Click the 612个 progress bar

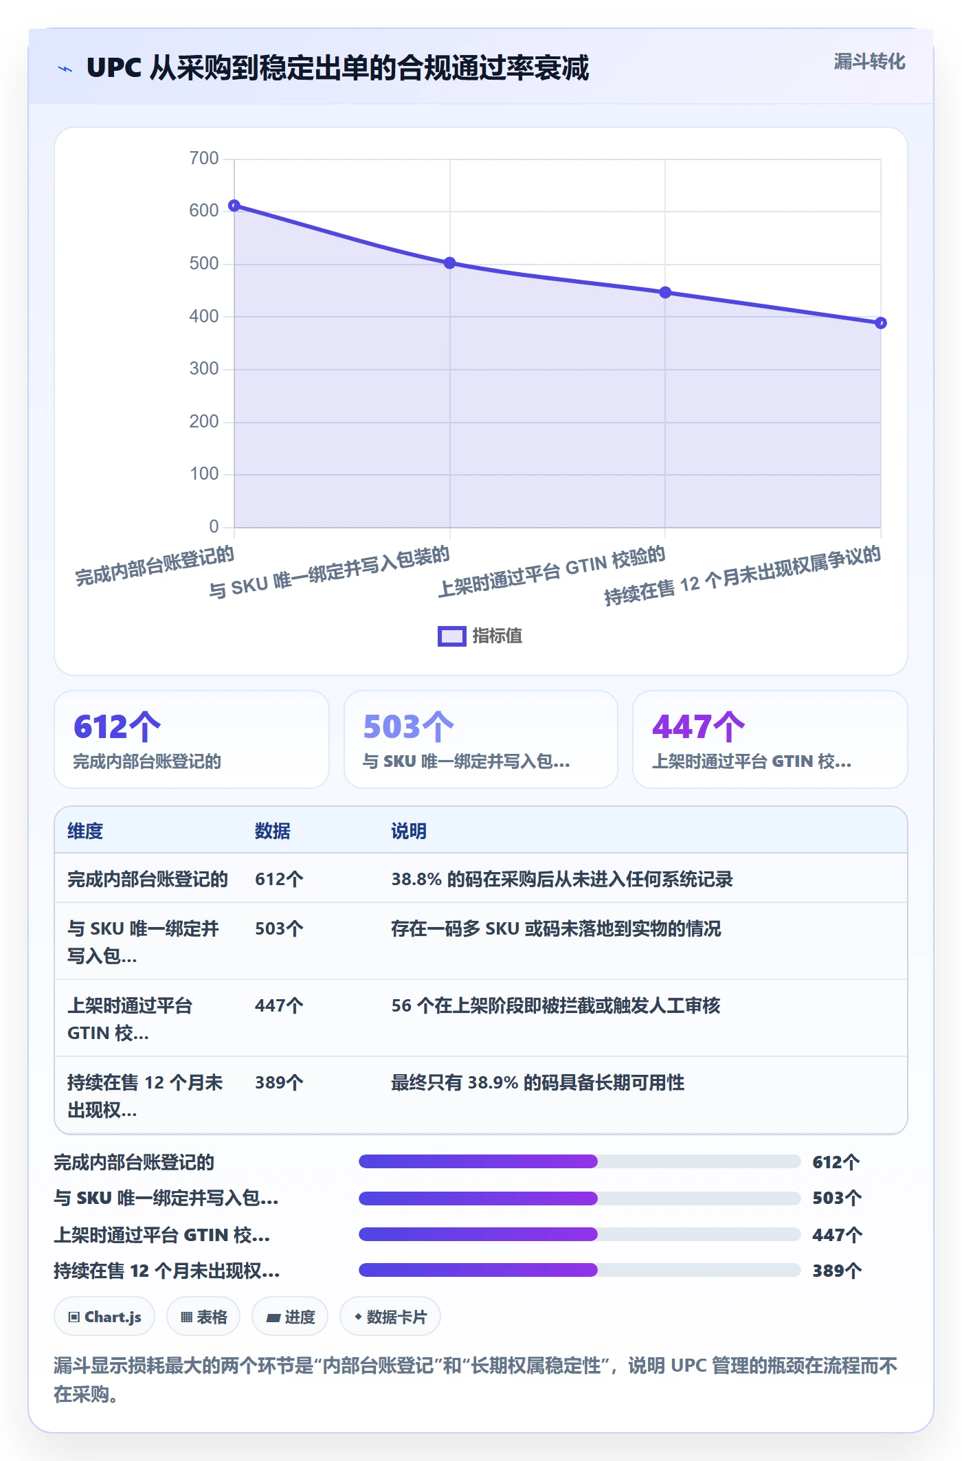point(579,1162)
